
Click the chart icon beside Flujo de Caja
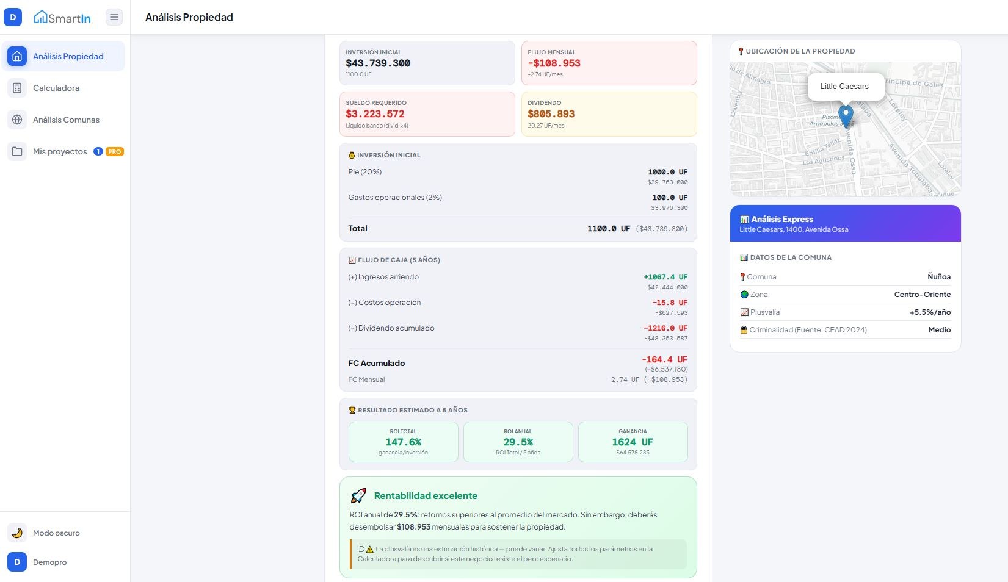tap(352, 260)
